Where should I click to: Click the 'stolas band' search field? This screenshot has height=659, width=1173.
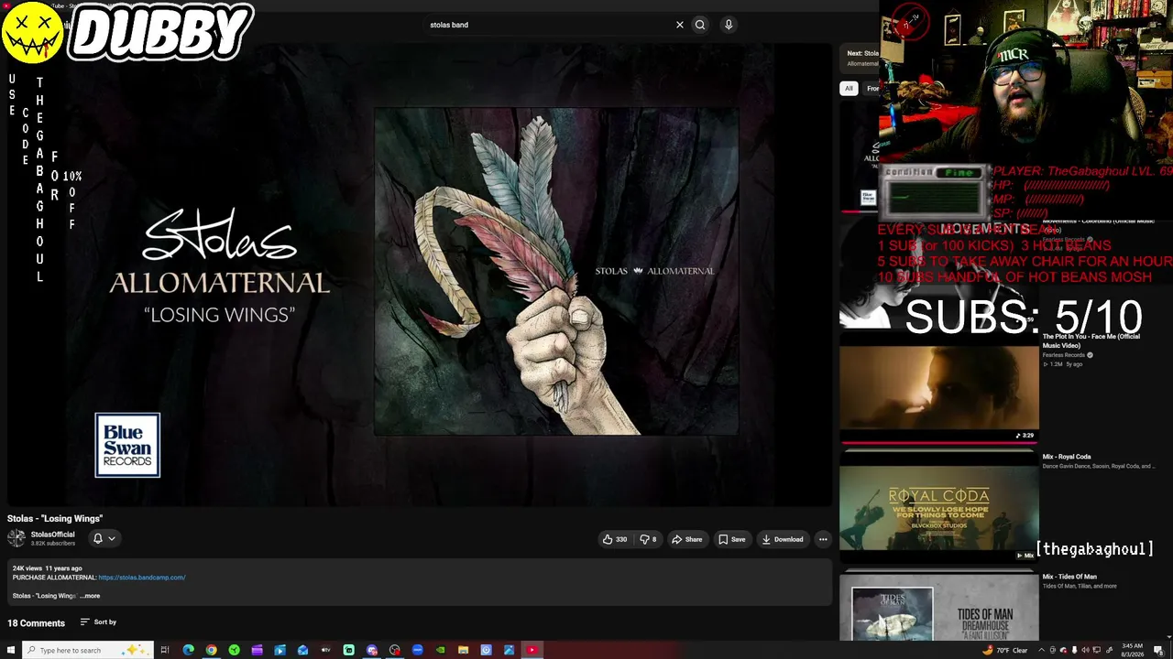[550, 25]
